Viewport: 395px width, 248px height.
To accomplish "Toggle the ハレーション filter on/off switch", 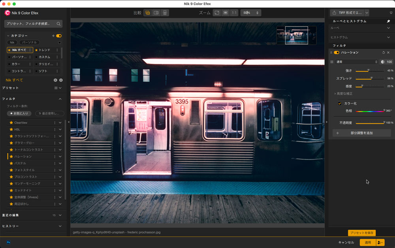I will pos(337,52).
